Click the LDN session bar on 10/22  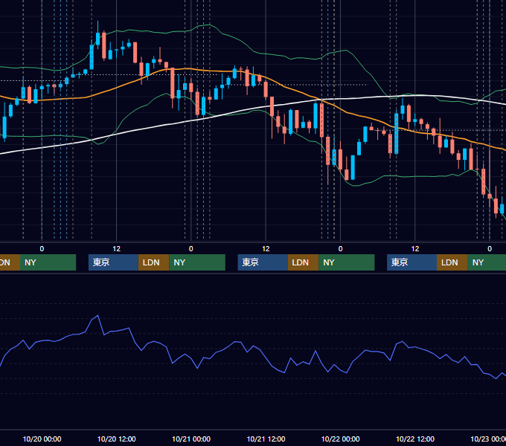coord(452,262)
